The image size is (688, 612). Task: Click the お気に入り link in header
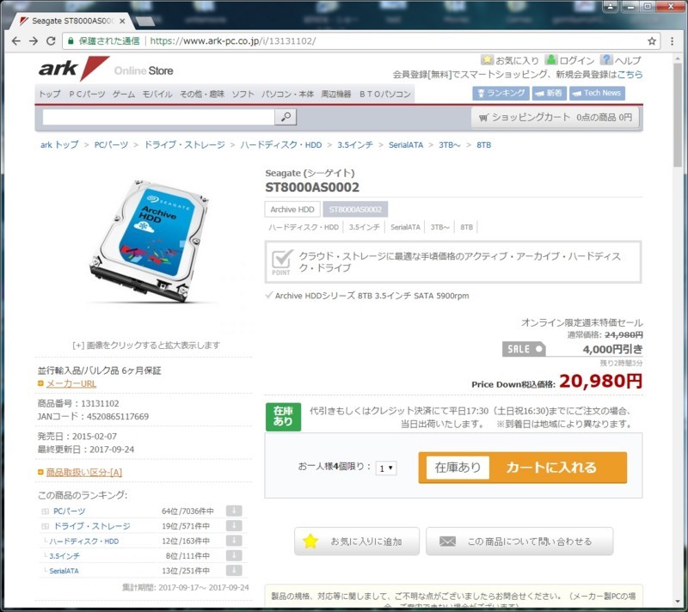coord(510,60)
